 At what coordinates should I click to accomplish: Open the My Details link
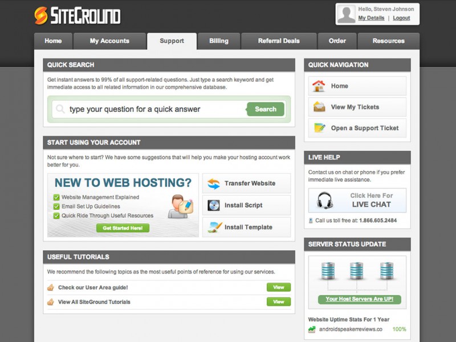tap(372, 18)
